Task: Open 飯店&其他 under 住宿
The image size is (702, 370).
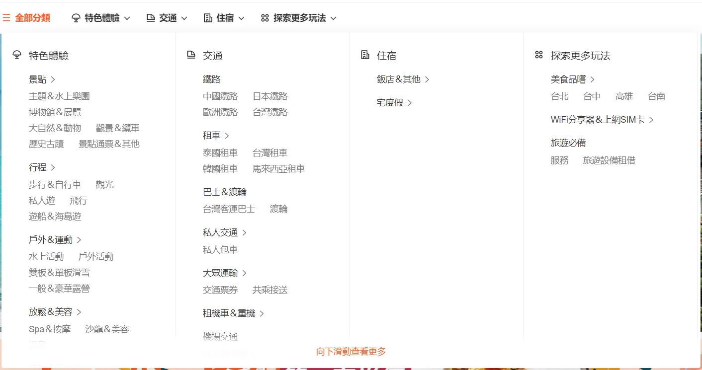Action: click(403, 79)
